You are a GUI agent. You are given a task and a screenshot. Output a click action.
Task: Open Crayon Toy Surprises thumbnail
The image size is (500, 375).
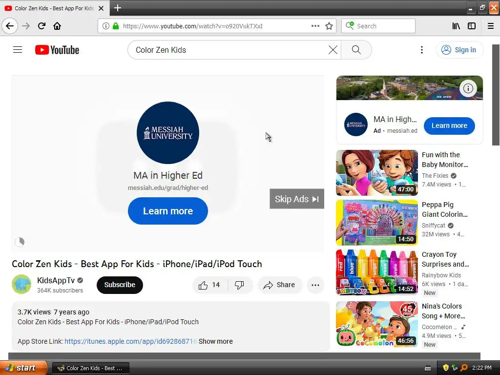[x=376, y=272]
